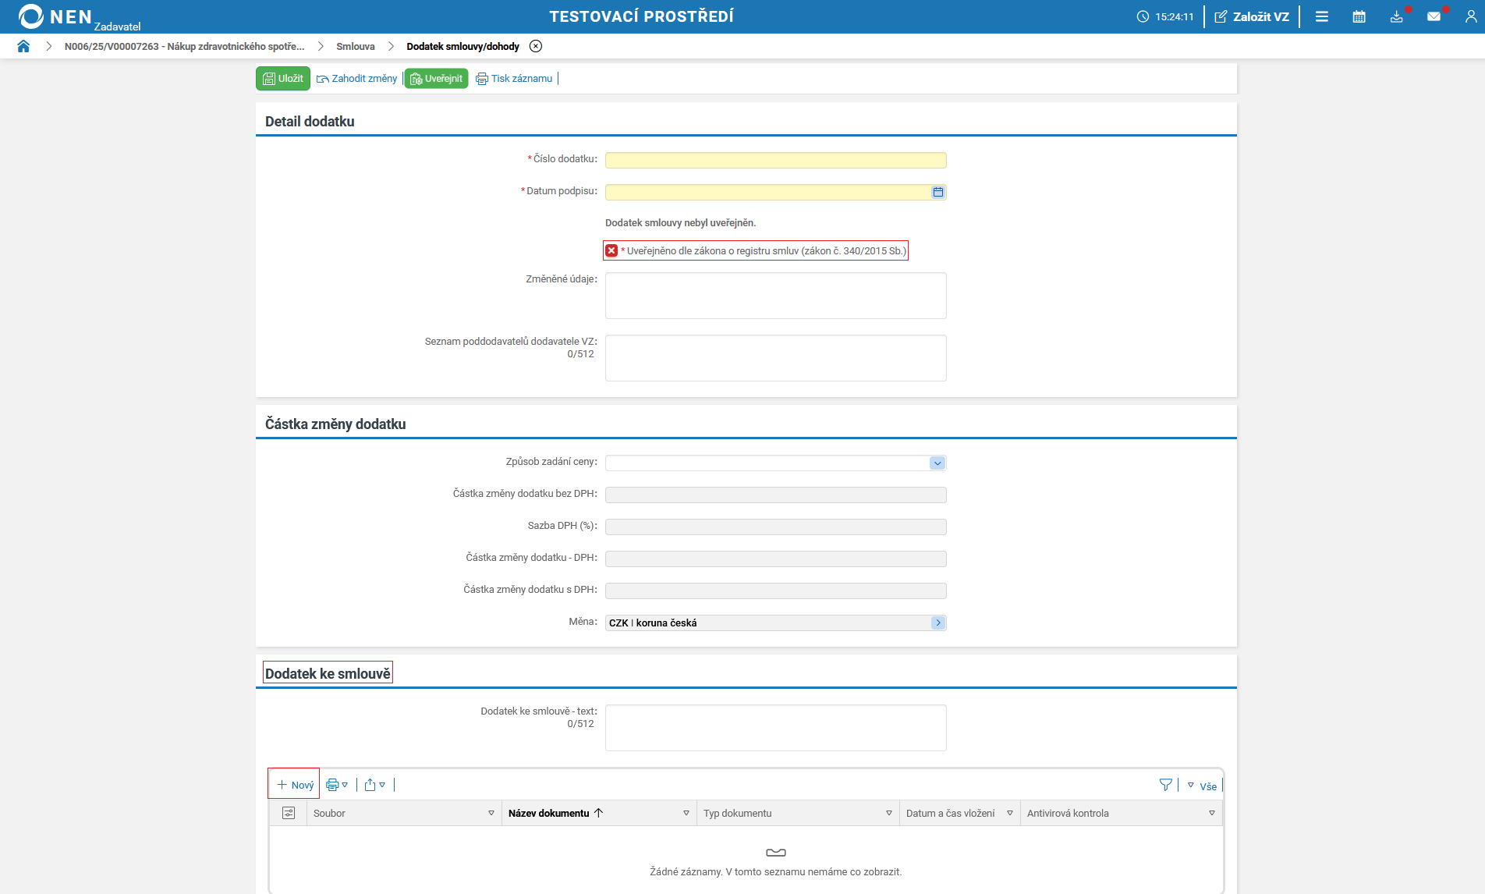Image resolution: width=1485 pixels, height=894 pixels.
Task: Open the user profile icon
Action: [x=1471, y=16]
